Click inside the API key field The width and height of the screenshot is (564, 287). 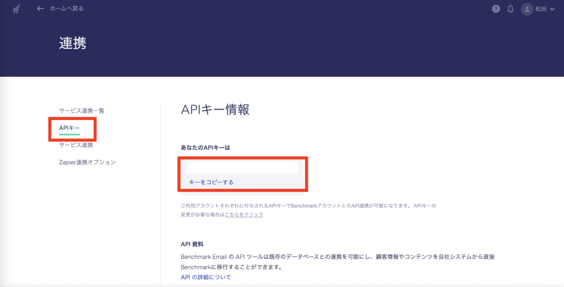(242, 168)
